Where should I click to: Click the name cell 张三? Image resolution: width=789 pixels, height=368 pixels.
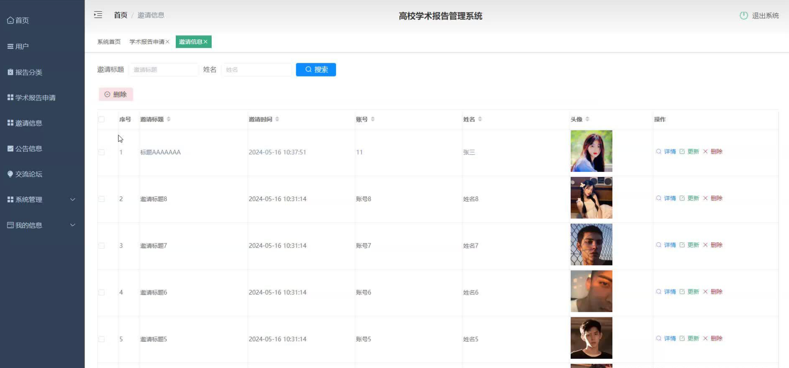click(469, 152)
